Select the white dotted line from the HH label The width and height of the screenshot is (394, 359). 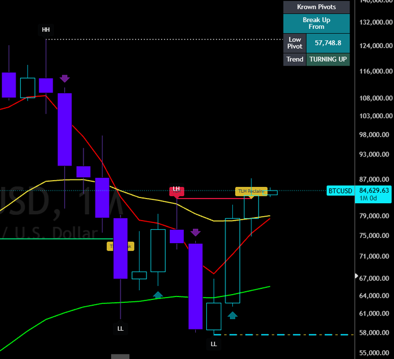pyautogui.click(x=165, y=39)
